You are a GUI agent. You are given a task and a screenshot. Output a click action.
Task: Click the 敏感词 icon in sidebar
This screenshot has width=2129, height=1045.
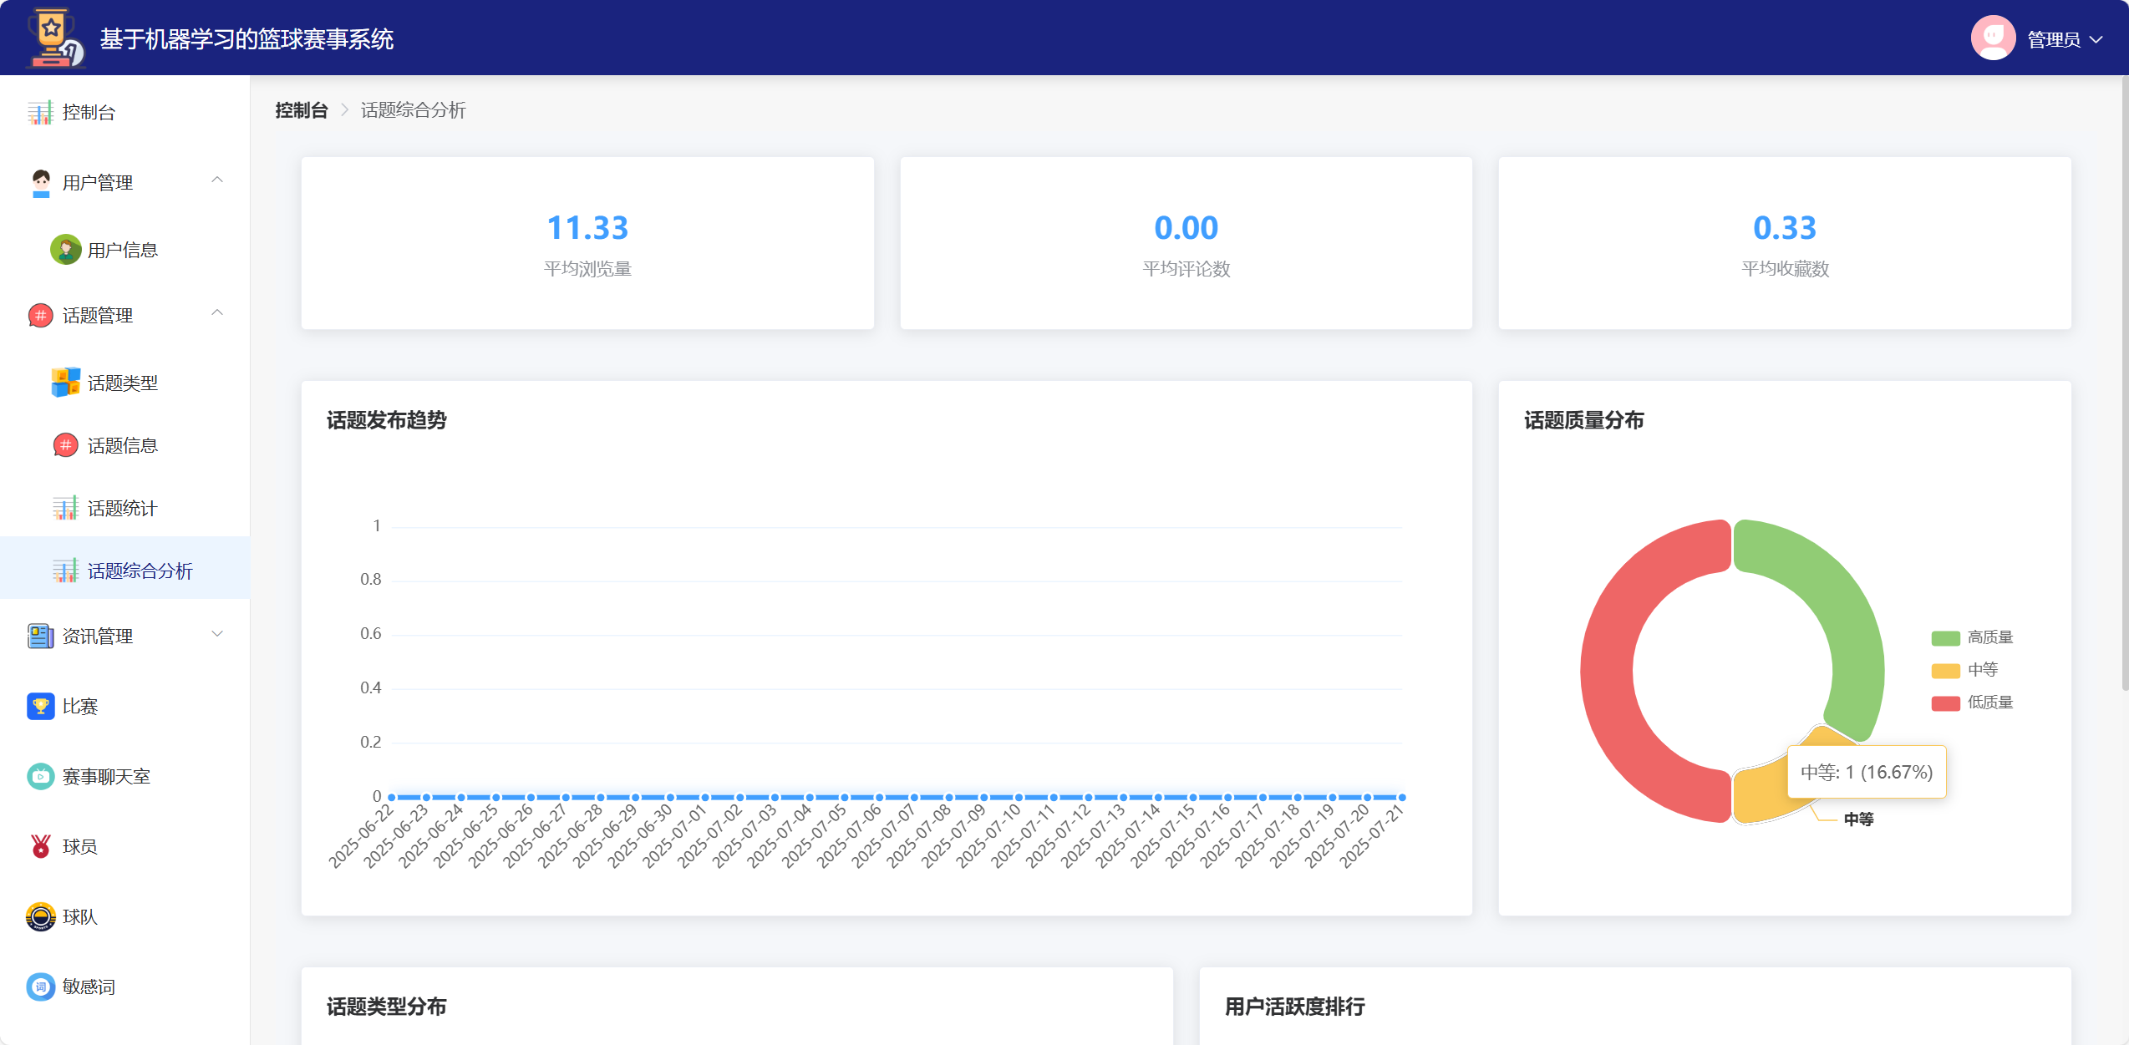click(40, 987)
